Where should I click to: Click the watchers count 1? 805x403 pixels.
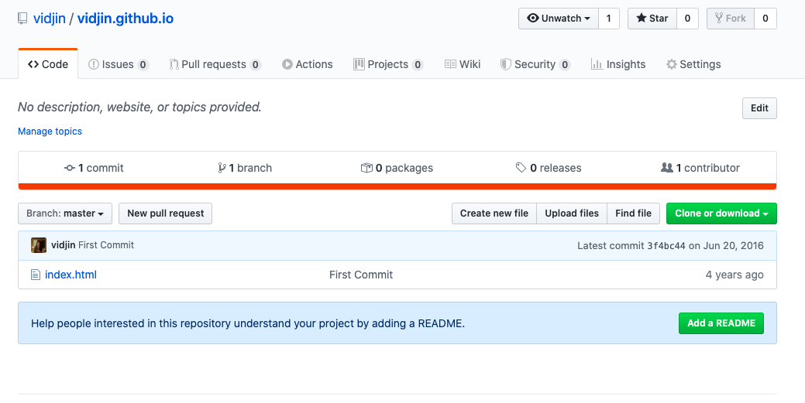[x=609, y=19]
